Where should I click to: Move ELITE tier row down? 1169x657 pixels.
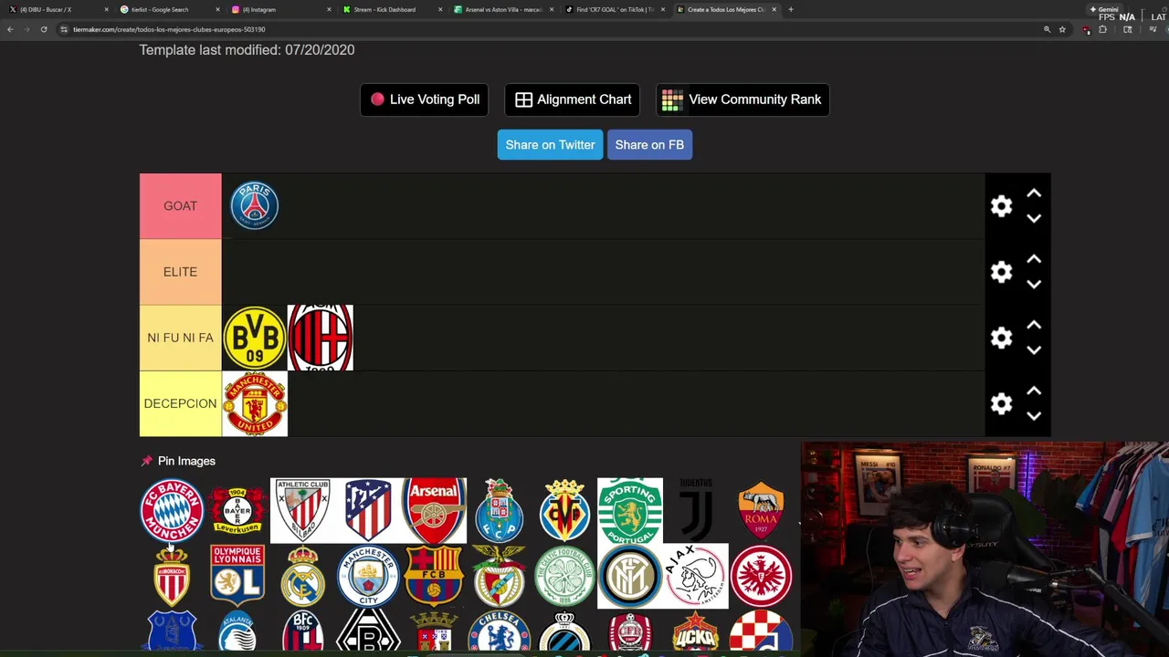[x=1034, y=284]
